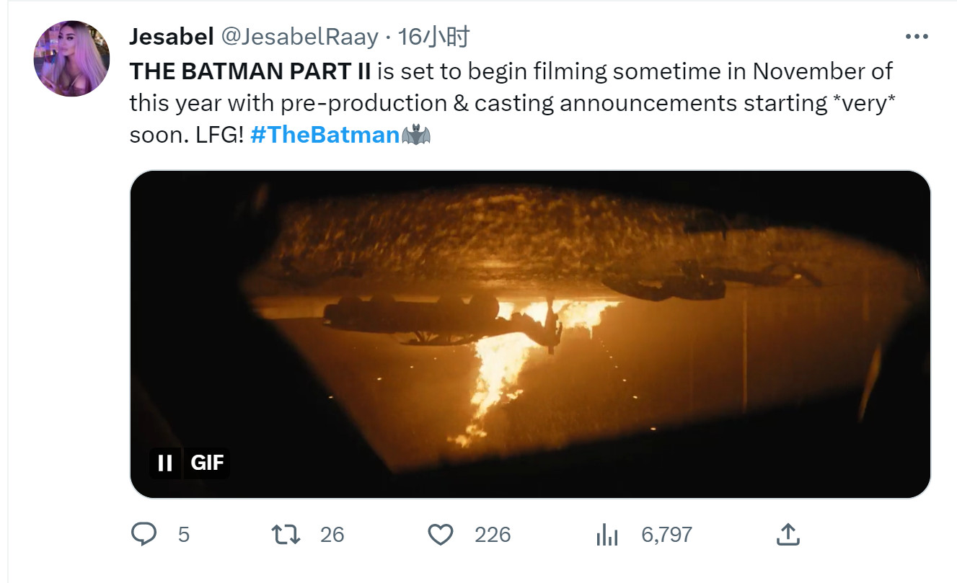Visit the @JesabelRaay handle link
The image size is (957, 583).
pyautogui.click(x=299, y=37)
